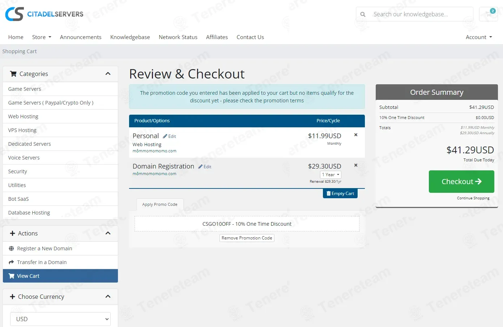Open Game Servers (Paypal/Crypto Only) category
Screen dimensions: 503x327
(x=60, y=103)
